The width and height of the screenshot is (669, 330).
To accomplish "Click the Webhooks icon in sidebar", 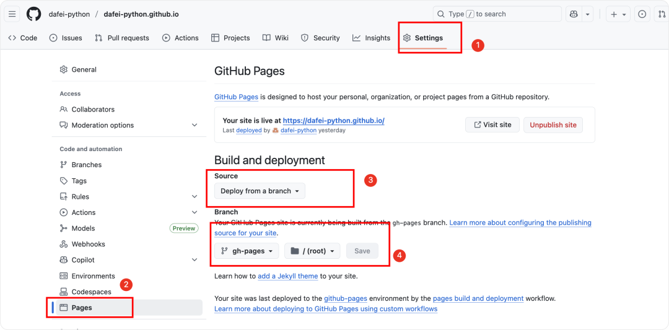I will [64, 244].
